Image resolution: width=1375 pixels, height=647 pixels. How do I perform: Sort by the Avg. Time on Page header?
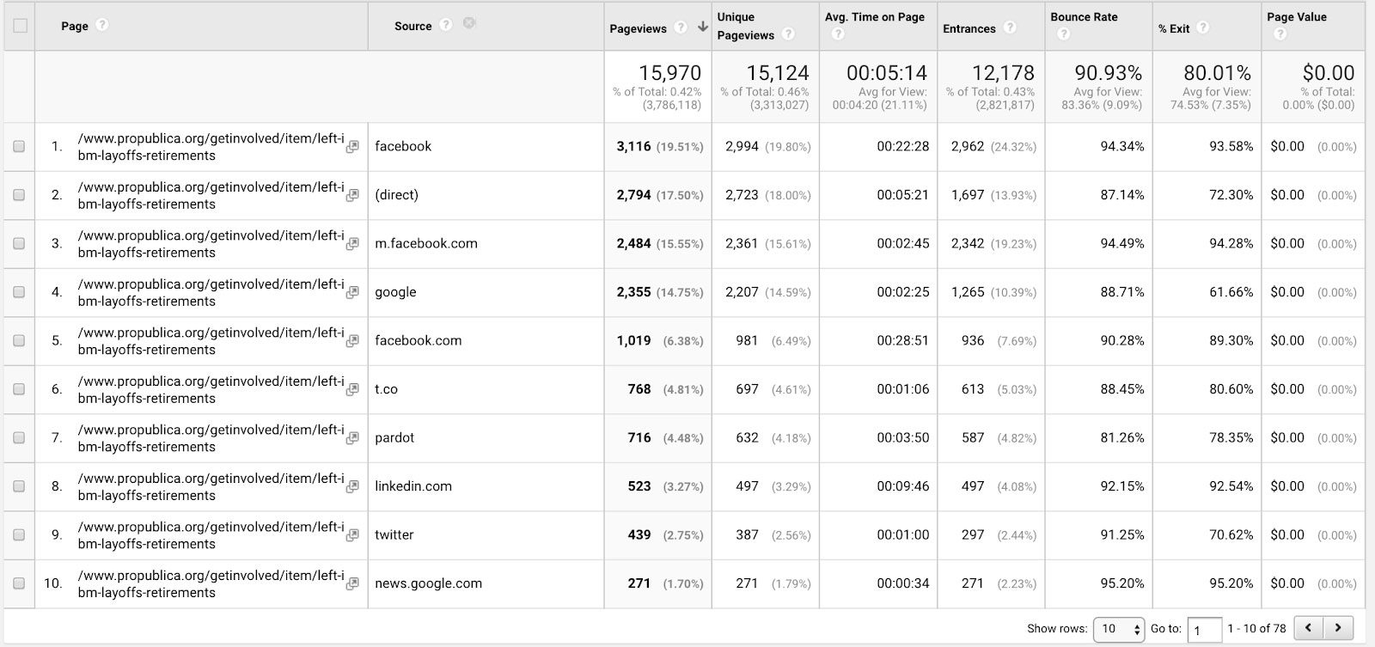click(x=874, y=17)
